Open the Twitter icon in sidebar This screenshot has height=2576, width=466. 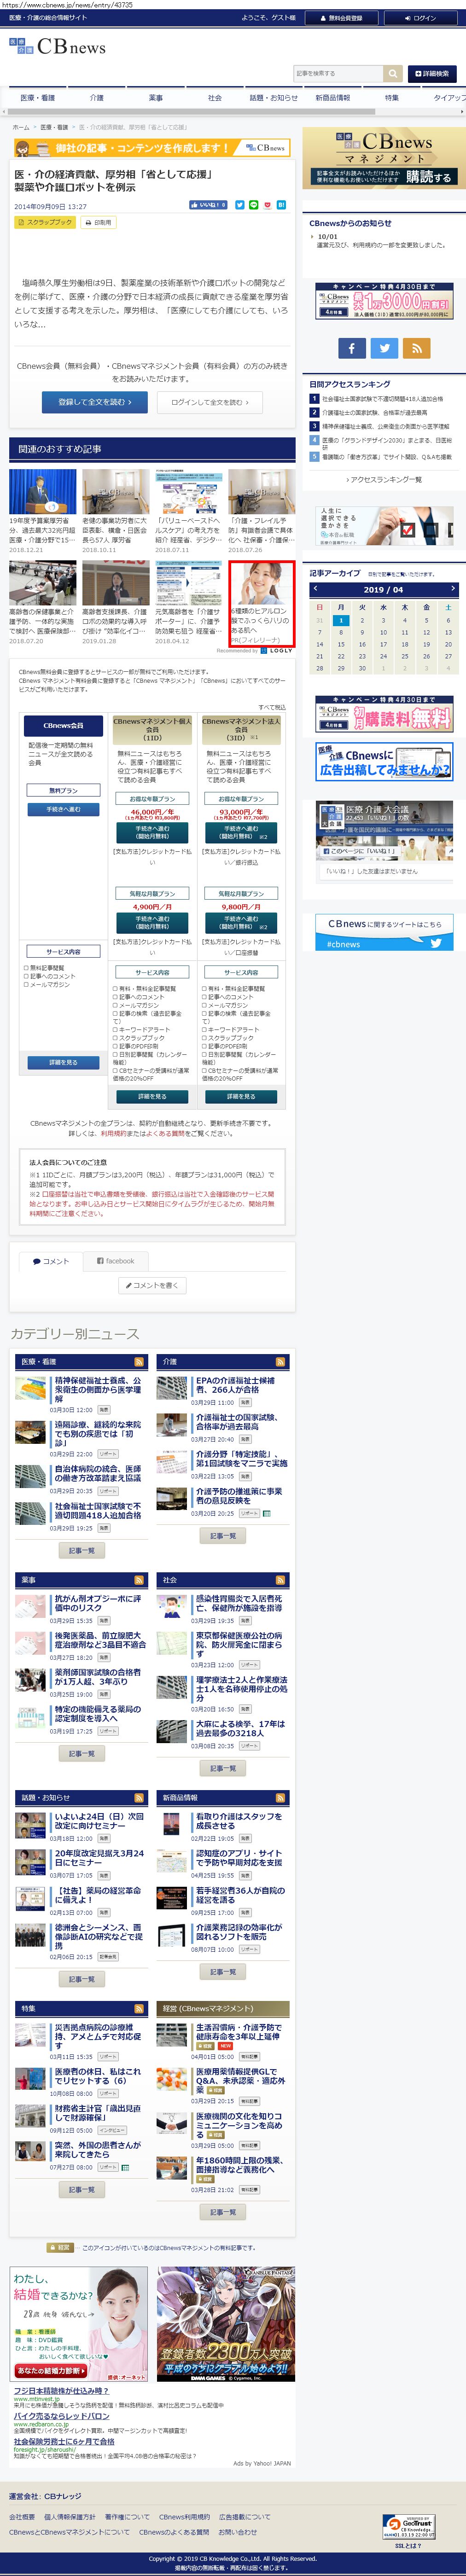(384, 347)
